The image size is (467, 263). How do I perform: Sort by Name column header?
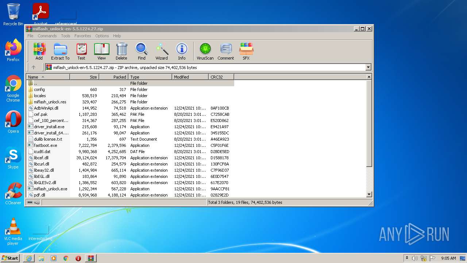48,77
